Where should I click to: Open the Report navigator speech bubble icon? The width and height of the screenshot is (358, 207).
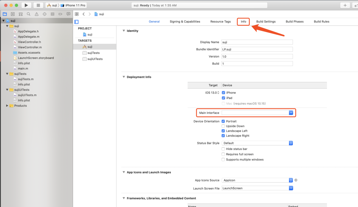coord(69,14)
